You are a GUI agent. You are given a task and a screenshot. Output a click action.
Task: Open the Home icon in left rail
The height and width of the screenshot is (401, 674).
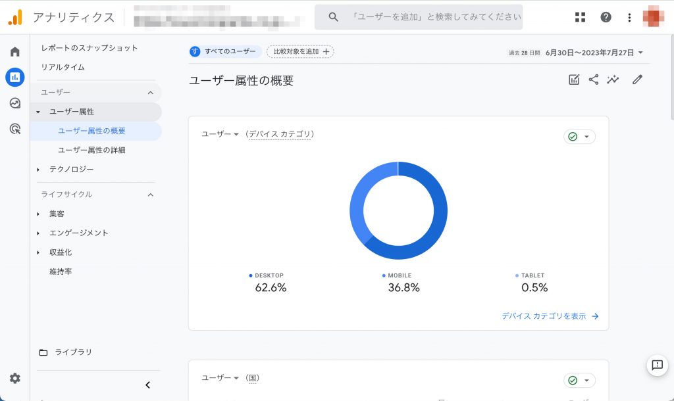14,52
